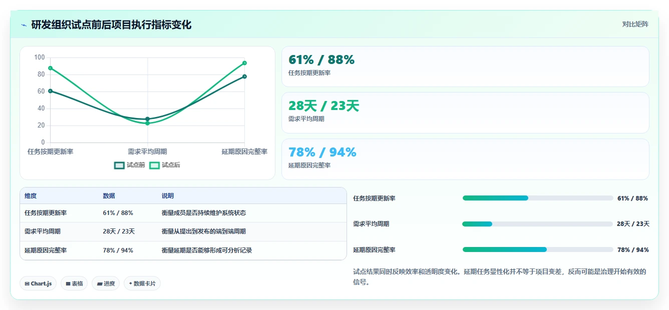Click table cell 28天 / 23天

[x=119, y=231]
